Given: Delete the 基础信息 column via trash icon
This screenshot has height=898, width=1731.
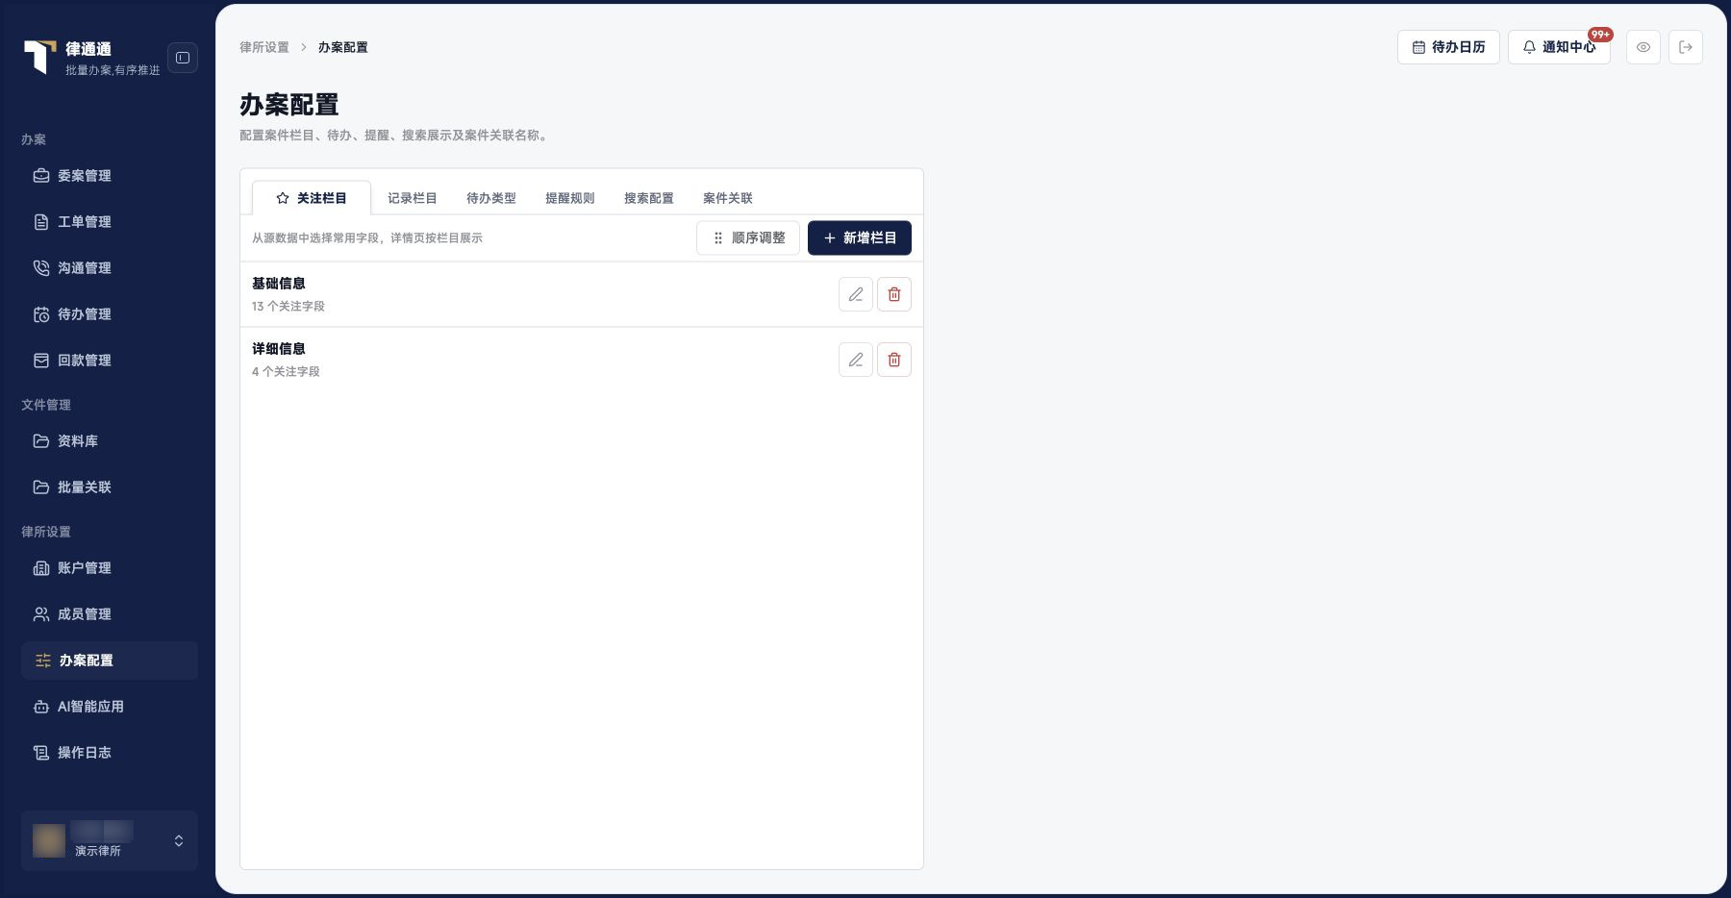Looking at the screenshot, I should point(894,294).
